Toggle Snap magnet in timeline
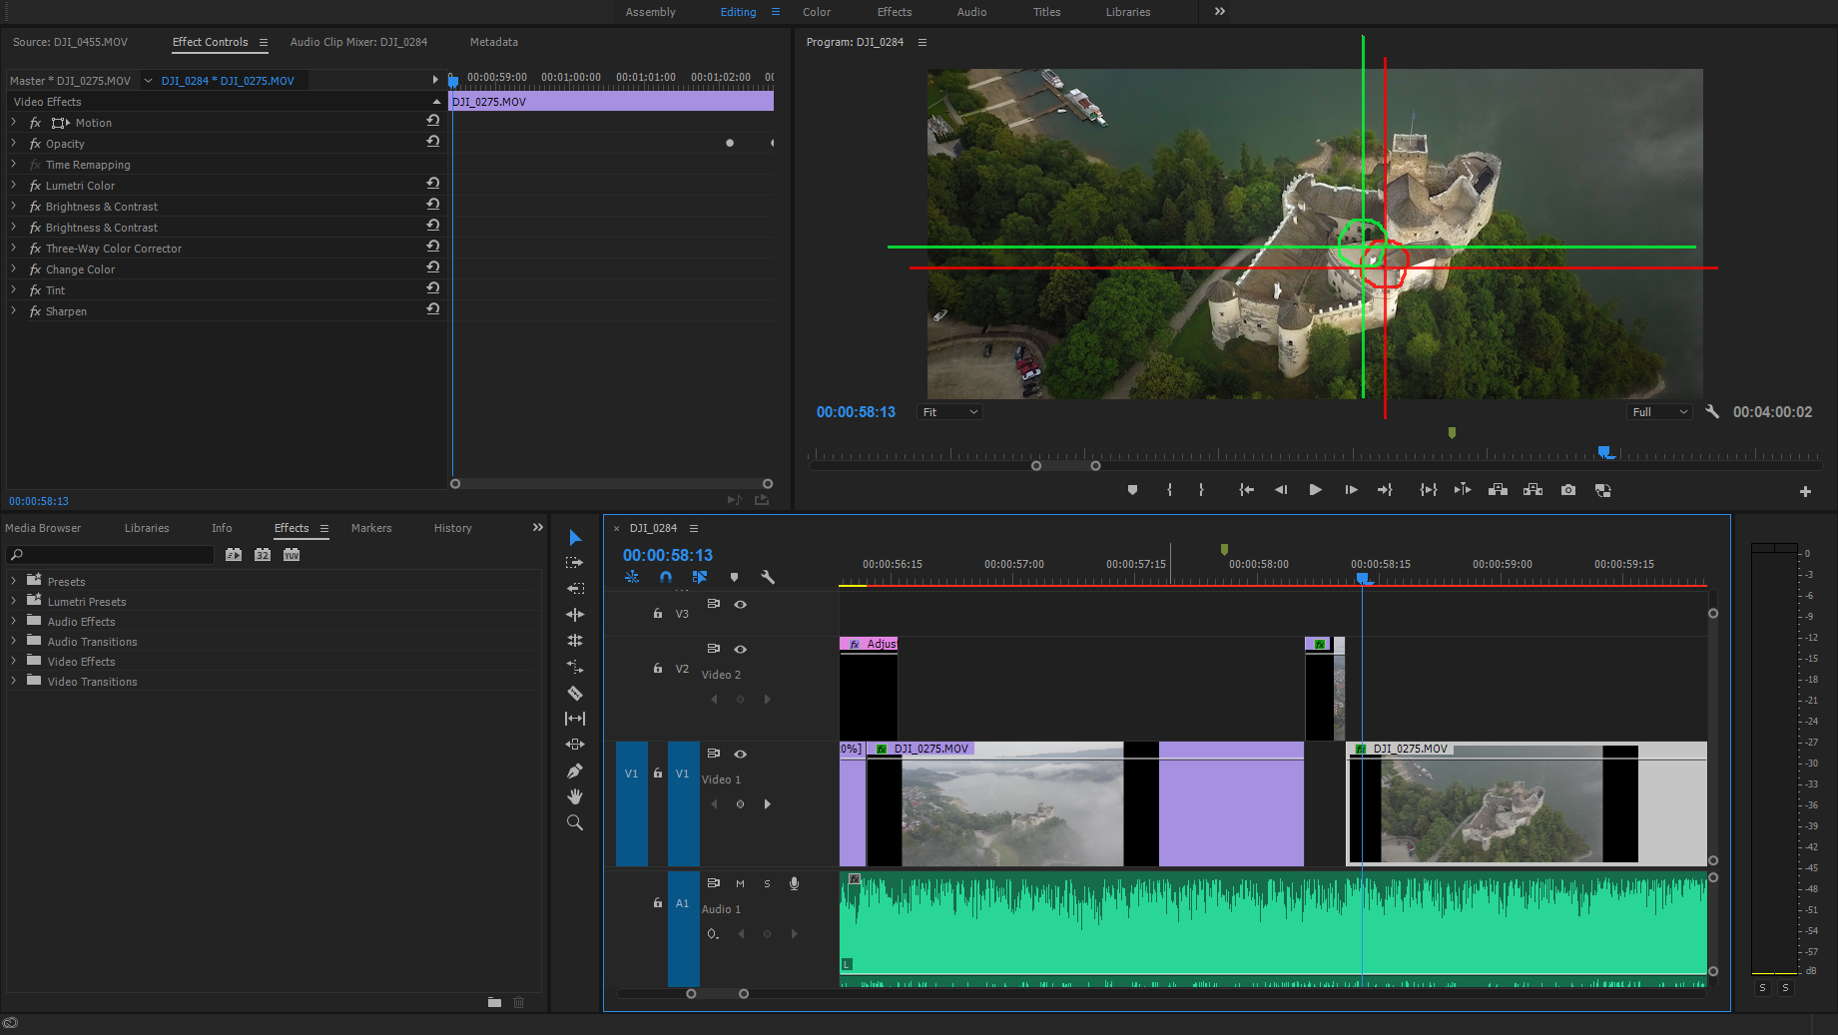 [666, 577]
